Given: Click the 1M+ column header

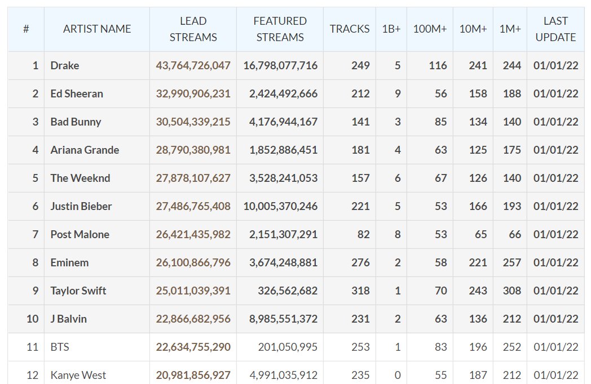Looking at the screenshot, I should tap(510, 29).
